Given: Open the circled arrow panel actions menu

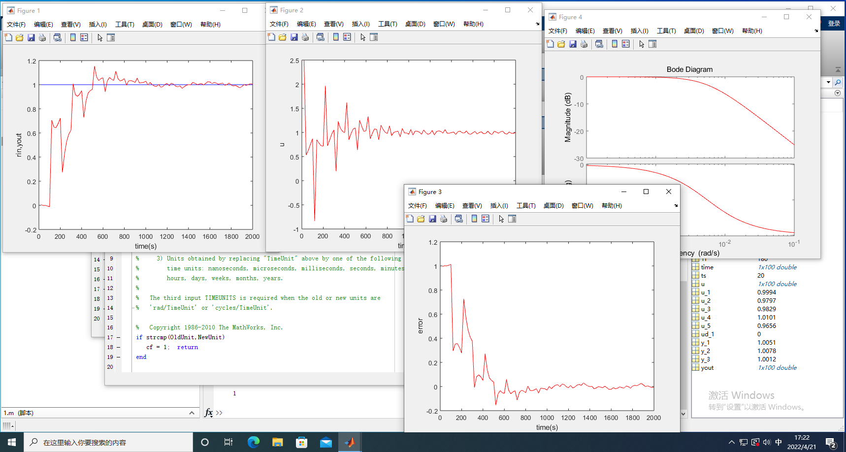Looking at the screenshot, I should [x=838, y=93].
